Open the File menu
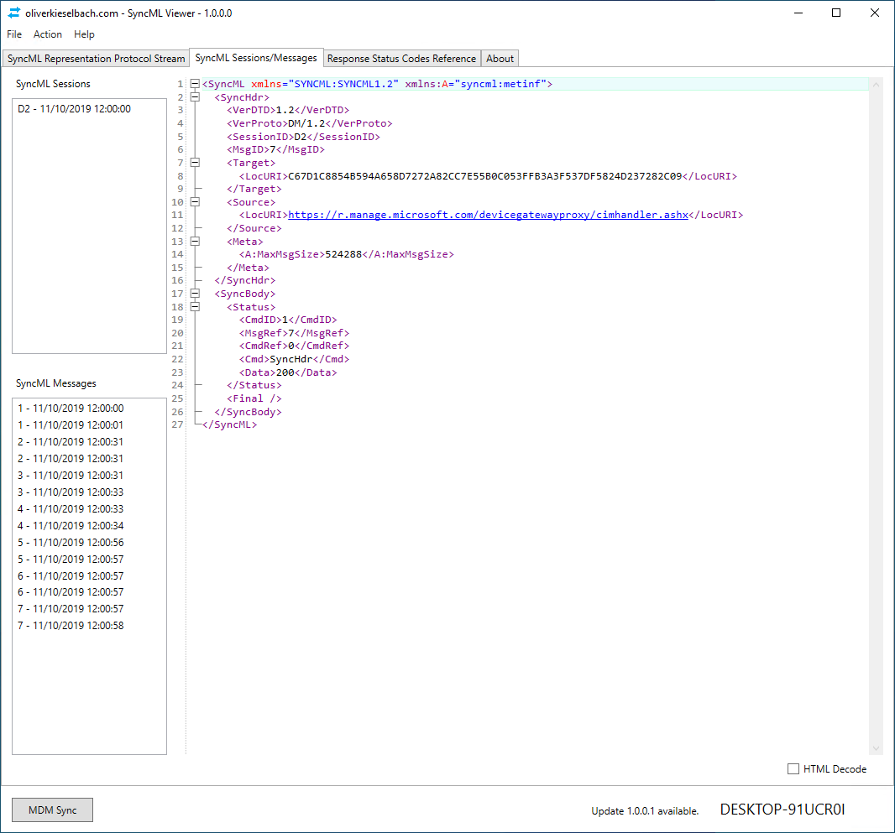895x833 pixels. (13, 34)
